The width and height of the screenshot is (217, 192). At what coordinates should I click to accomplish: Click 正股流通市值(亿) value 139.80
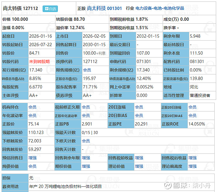[x=196, y=78]
